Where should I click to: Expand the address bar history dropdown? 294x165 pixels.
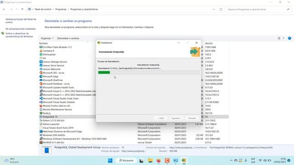pos(214,9)
